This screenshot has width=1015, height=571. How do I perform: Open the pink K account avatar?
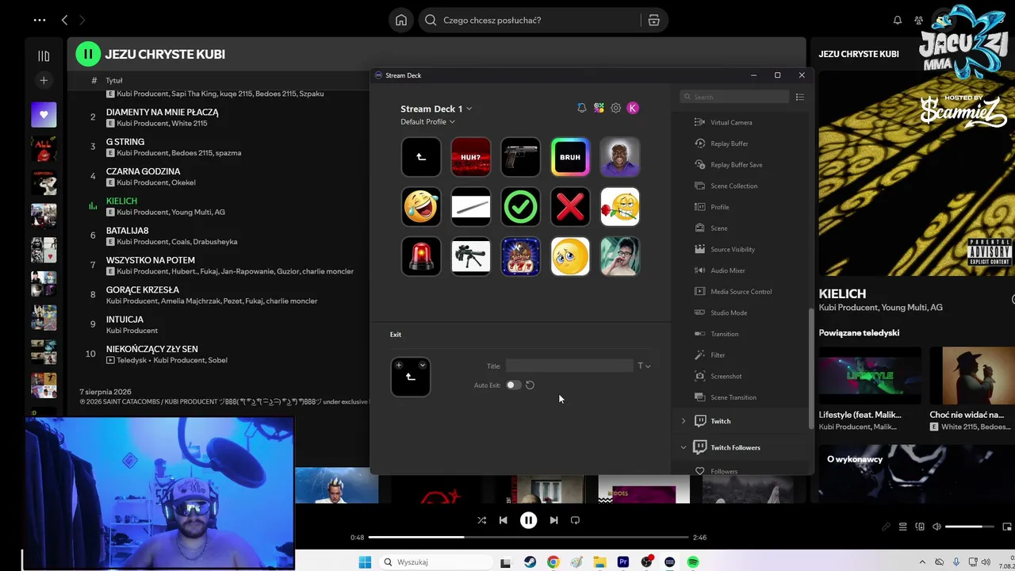point(633,108)
